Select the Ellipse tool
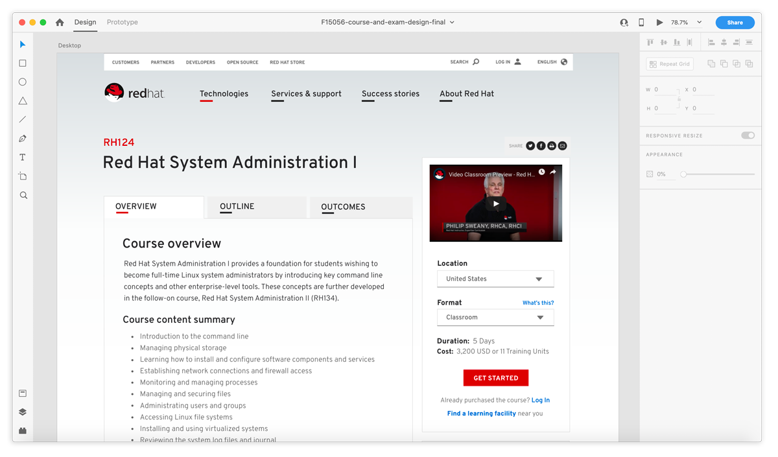 click(23, 82)
